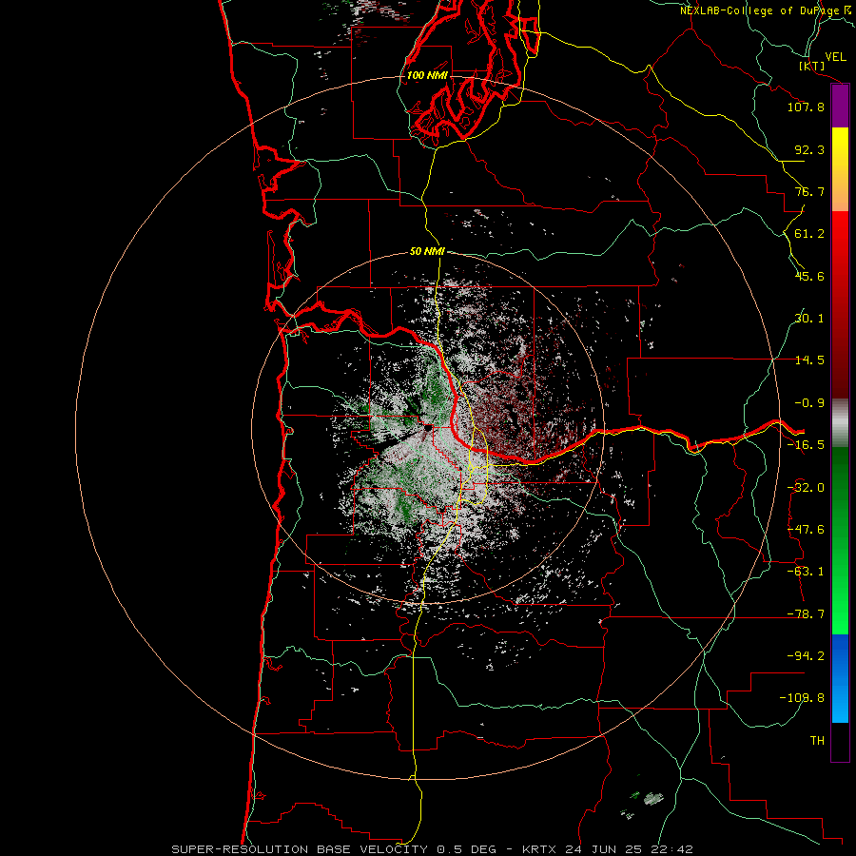Select the -78.7 velocity scale value
The height and width of the screenshot is (856, 856).
pos(806,614)
